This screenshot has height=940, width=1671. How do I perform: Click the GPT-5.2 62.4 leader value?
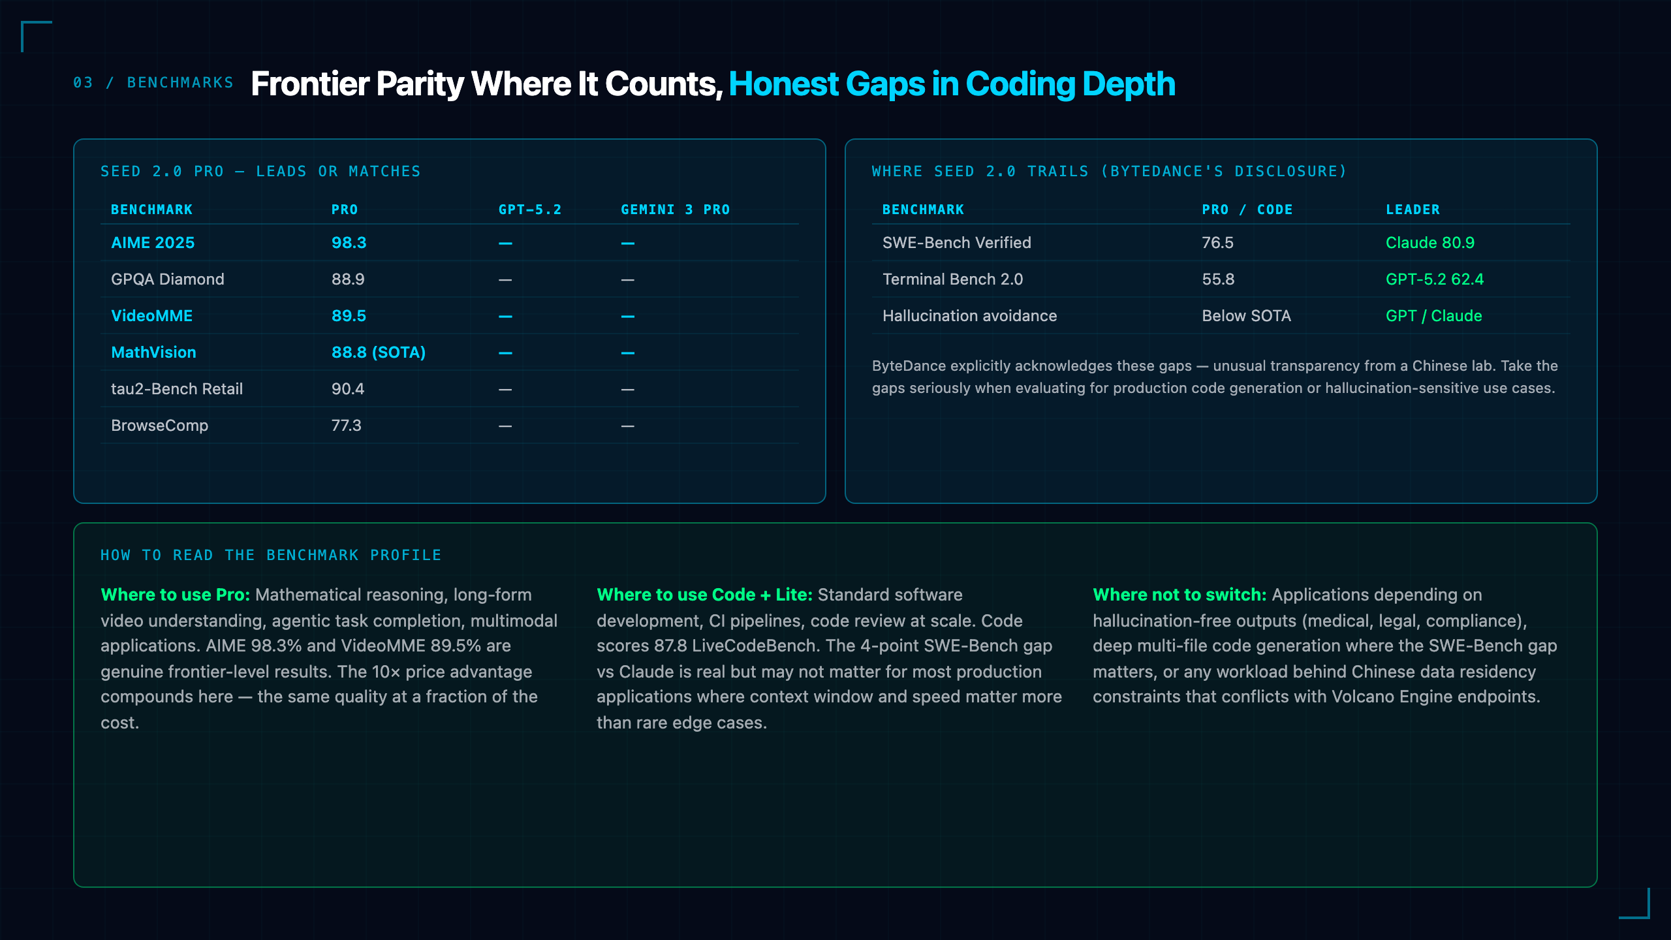click(1435, 279)
